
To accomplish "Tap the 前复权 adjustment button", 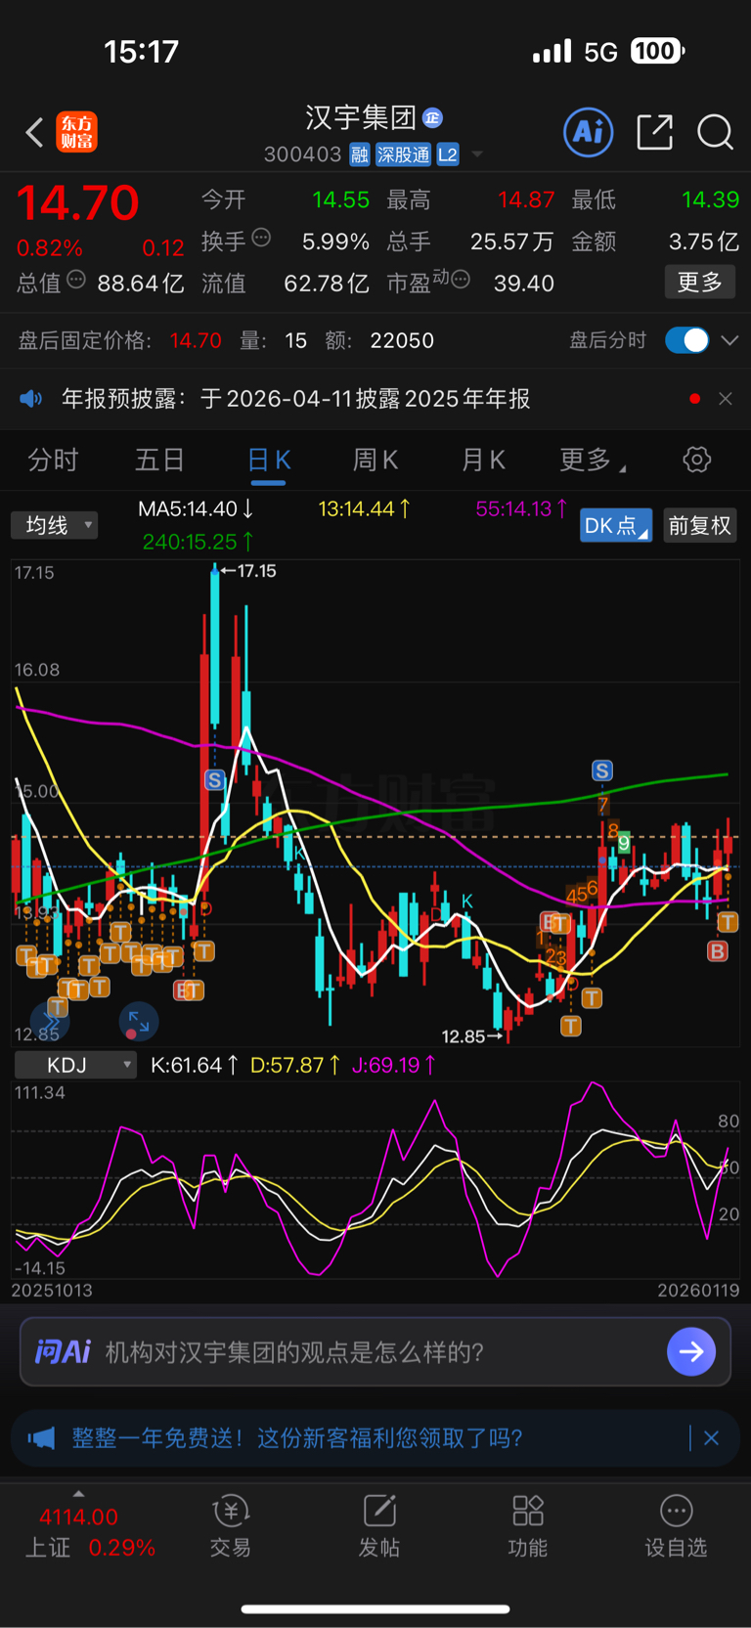I will point(700,525).
